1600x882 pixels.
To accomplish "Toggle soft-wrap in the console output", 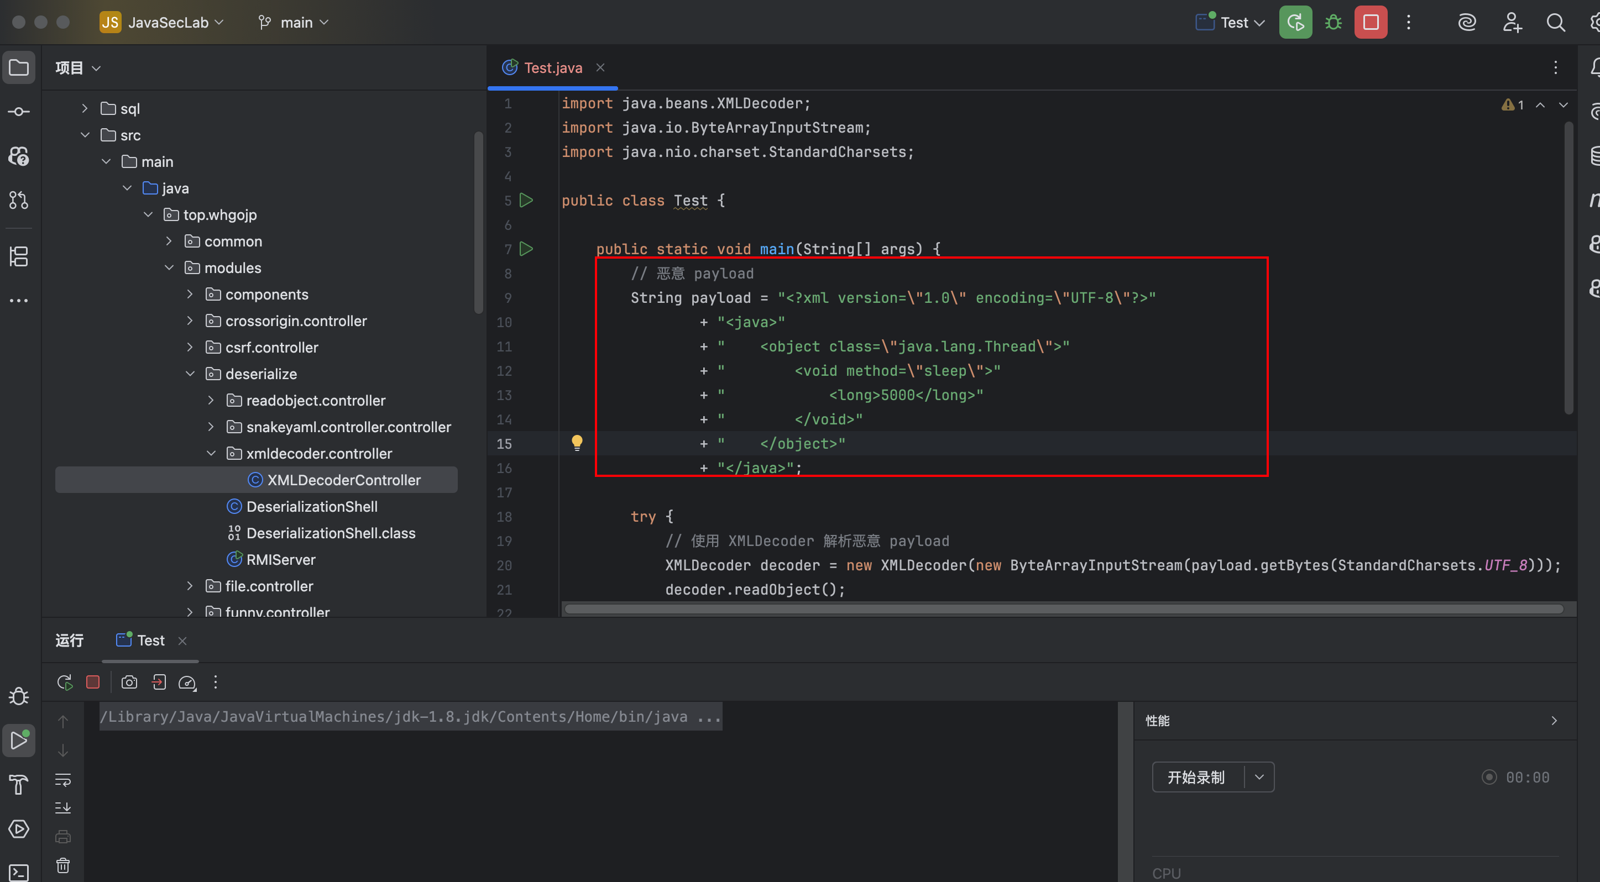I will (x=62, y=780).
